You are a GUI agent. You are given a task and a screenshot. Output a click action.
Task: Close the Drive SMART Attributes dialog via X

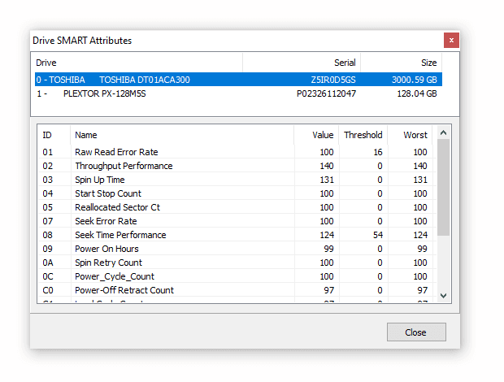pyautogui.click(x=451, y=40)
